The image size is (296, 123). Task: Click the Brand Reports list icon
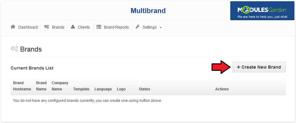[99, 27]
